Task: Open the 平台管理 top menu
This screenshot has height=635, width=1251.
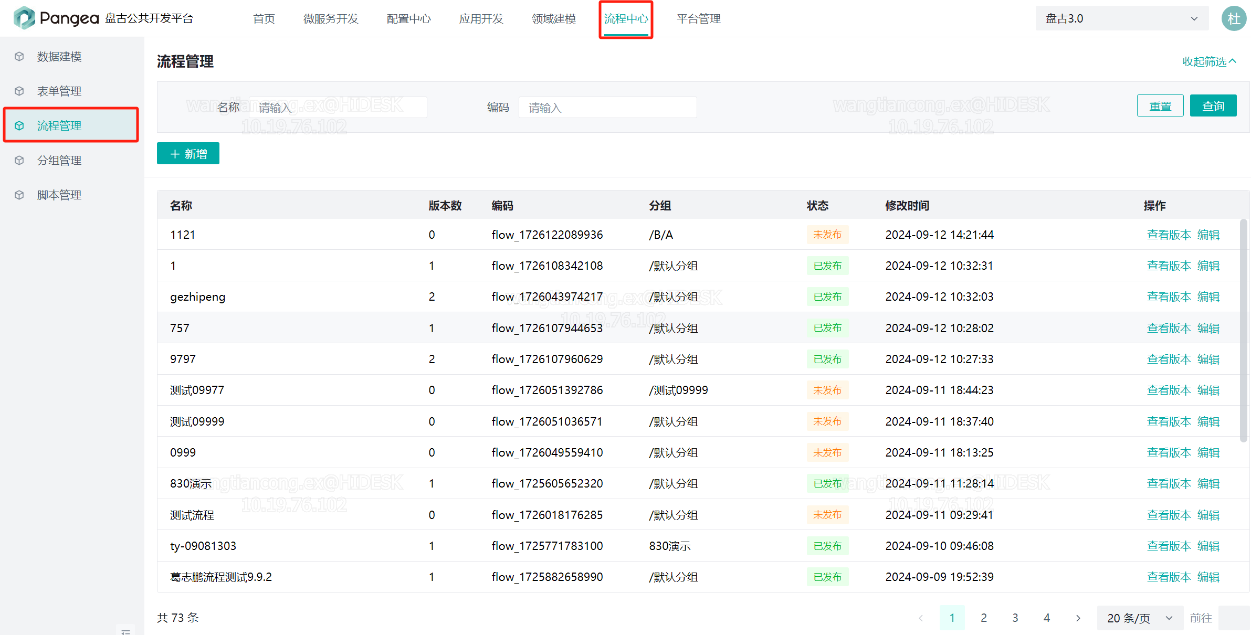Action: [698, 19]
